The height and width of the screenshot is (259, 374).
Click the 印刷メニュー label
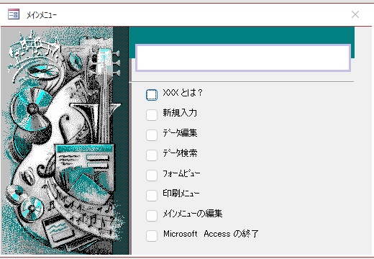(181, 194)
